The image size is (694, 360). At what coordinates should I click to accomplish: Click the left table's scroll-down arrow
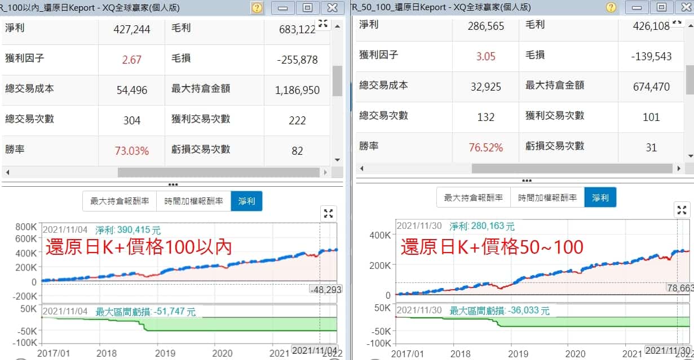337,160
